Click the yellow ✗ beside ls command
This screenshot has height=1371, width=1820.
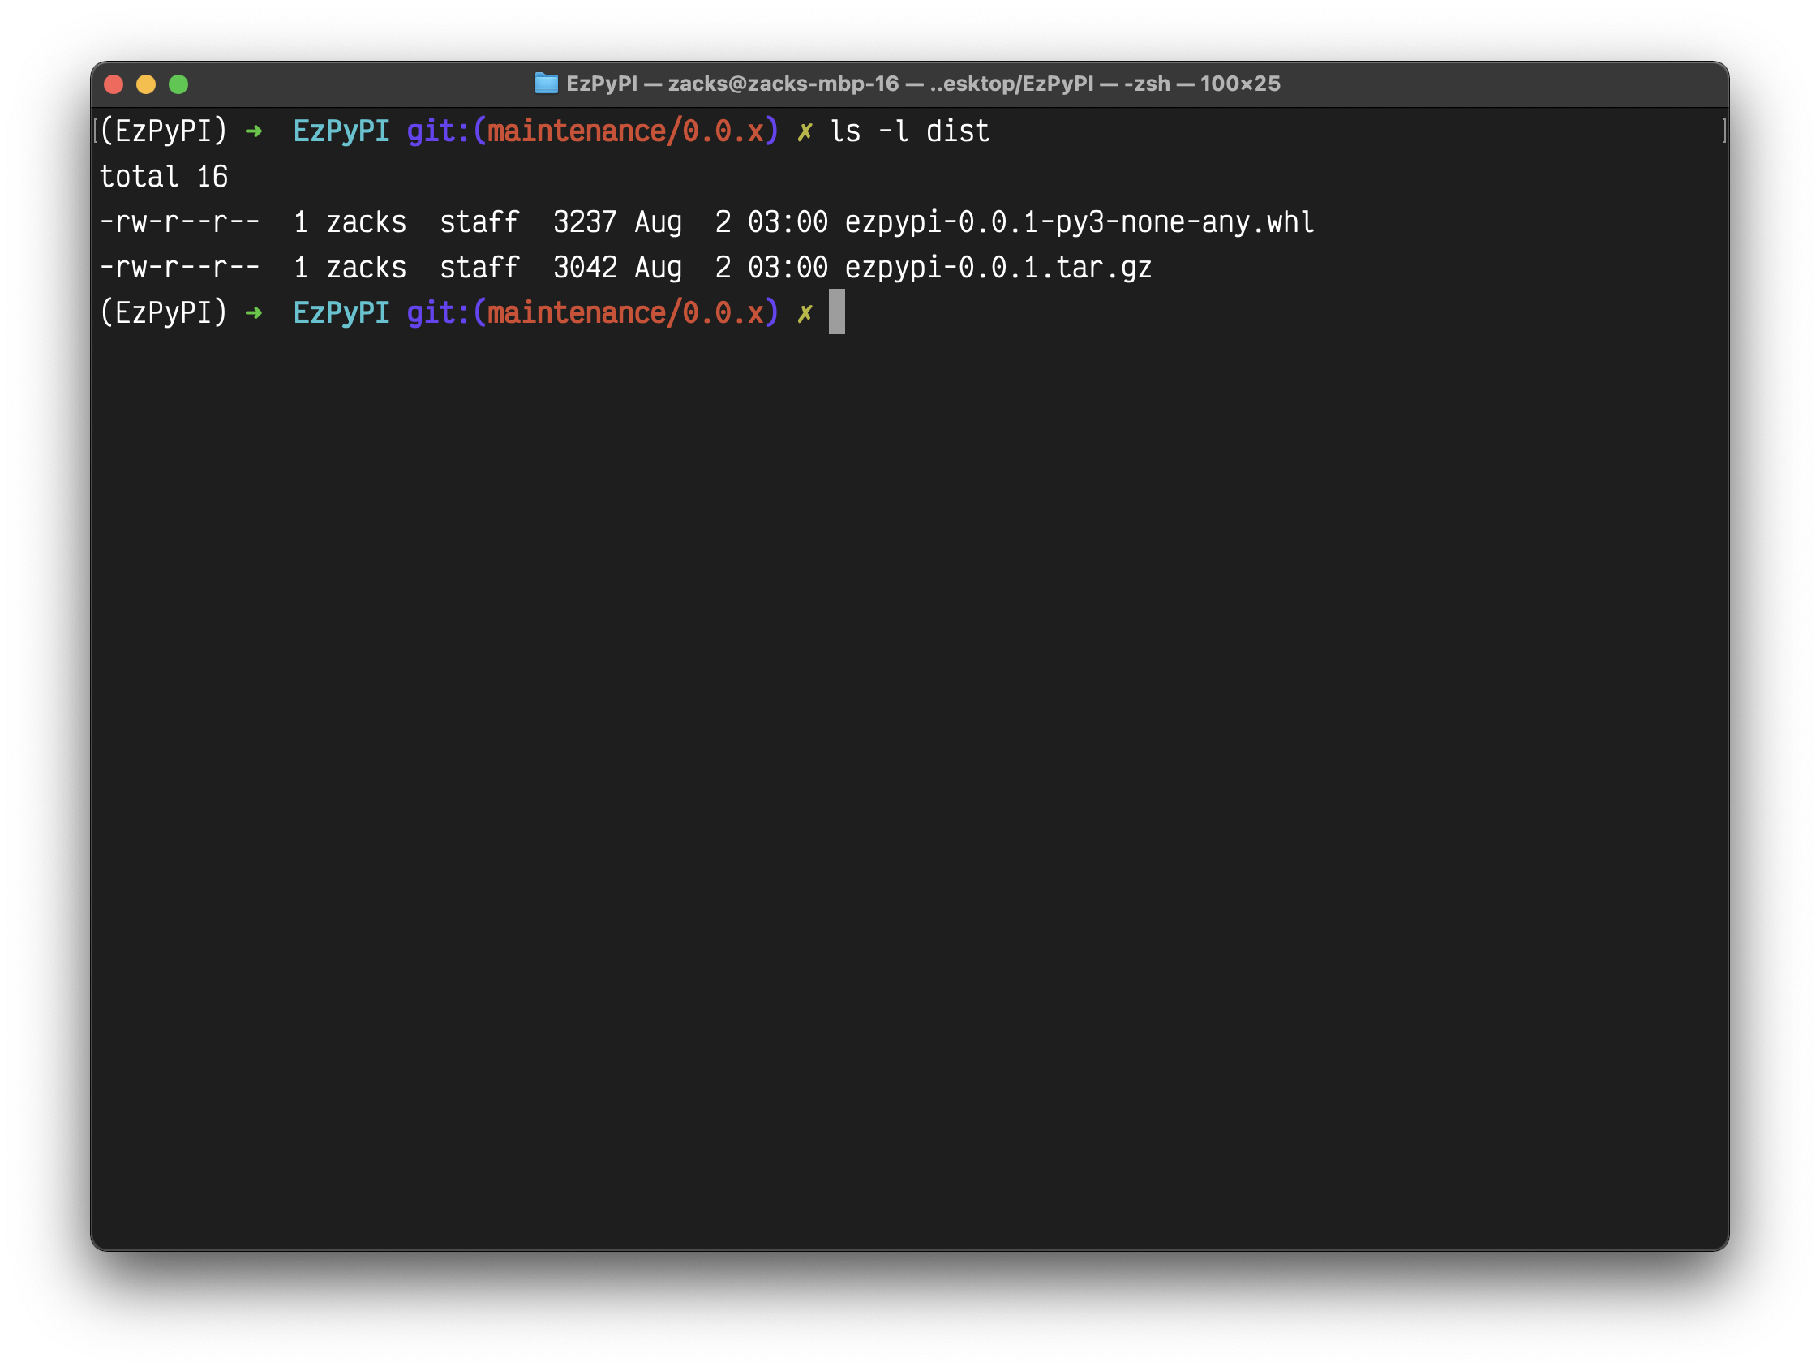[805, 131]
